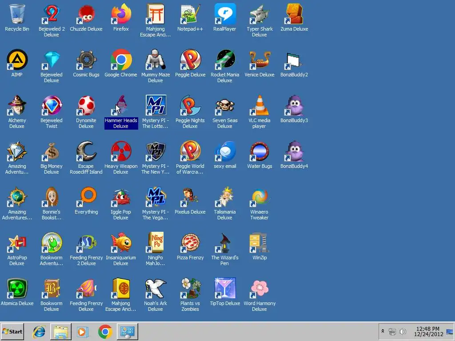Open File Explorer from taskbar
Viewport: 455px width, 341px height.
(x=61, y=331)
